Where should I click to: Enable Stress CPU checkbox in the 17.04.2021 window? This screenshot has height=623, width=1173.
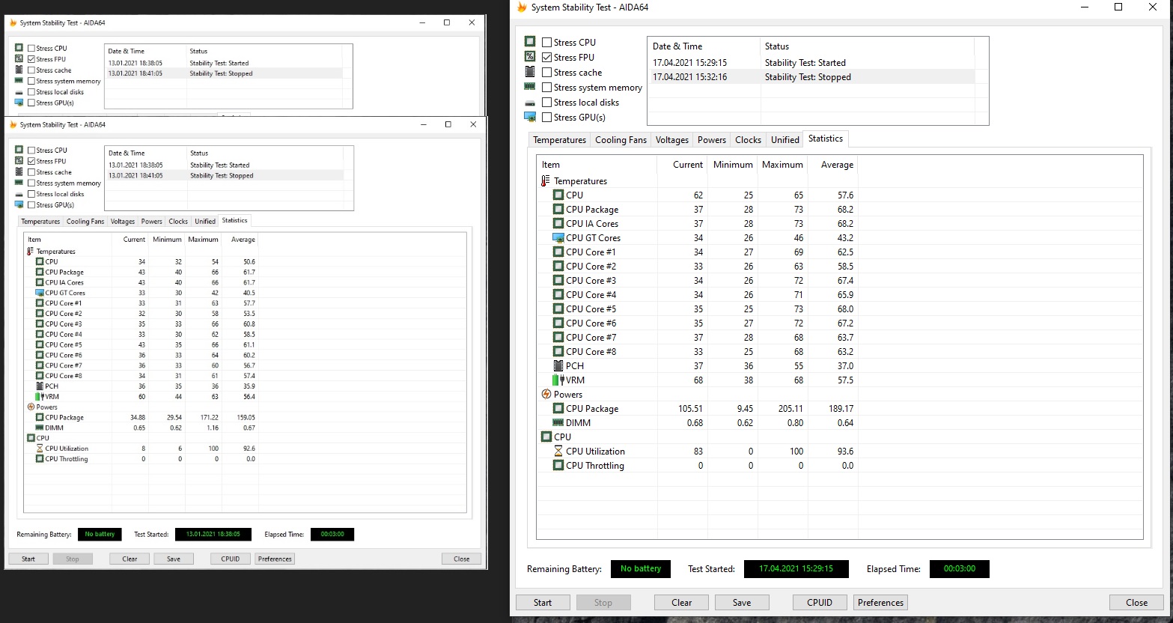pyautogui.click(x=547, y=43)
